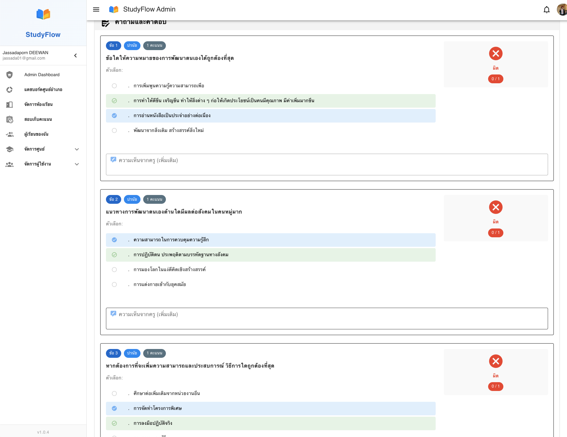This screenshot has width=567, height=437.
Task: Click the ปรนัย tag on question 2
Action: click(132, 199)
